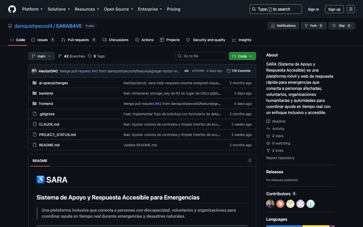The width and height of the screenshot is (363, 227).
Task: Expand the Open Source menu
Action: (118, 9)
